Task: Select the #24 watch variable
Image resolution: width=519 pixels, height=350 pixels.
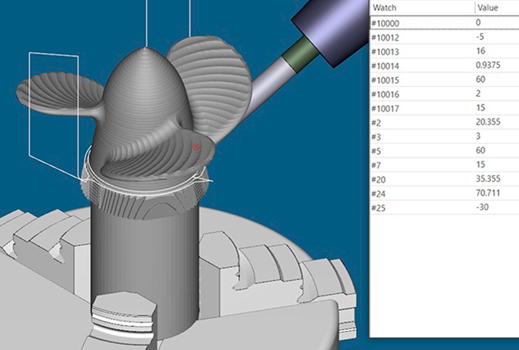Action: (x=378, y=193)
